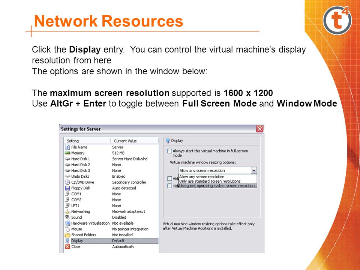360x270 pixels.
Task: Click the 'No pointer integration' value
Action: tap(130, 229)
